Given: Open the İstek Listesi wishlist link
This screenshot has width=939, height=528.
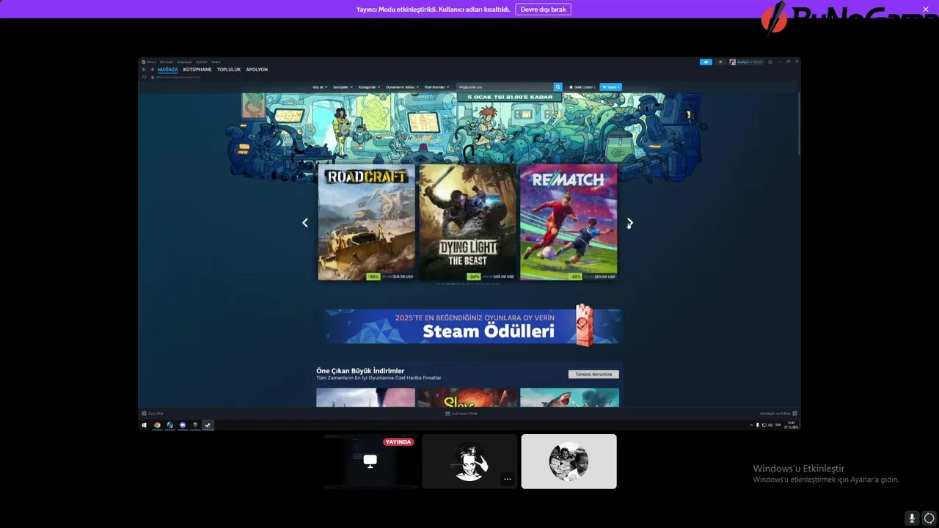Looking at the screenshot, I should tap(582, 87).
